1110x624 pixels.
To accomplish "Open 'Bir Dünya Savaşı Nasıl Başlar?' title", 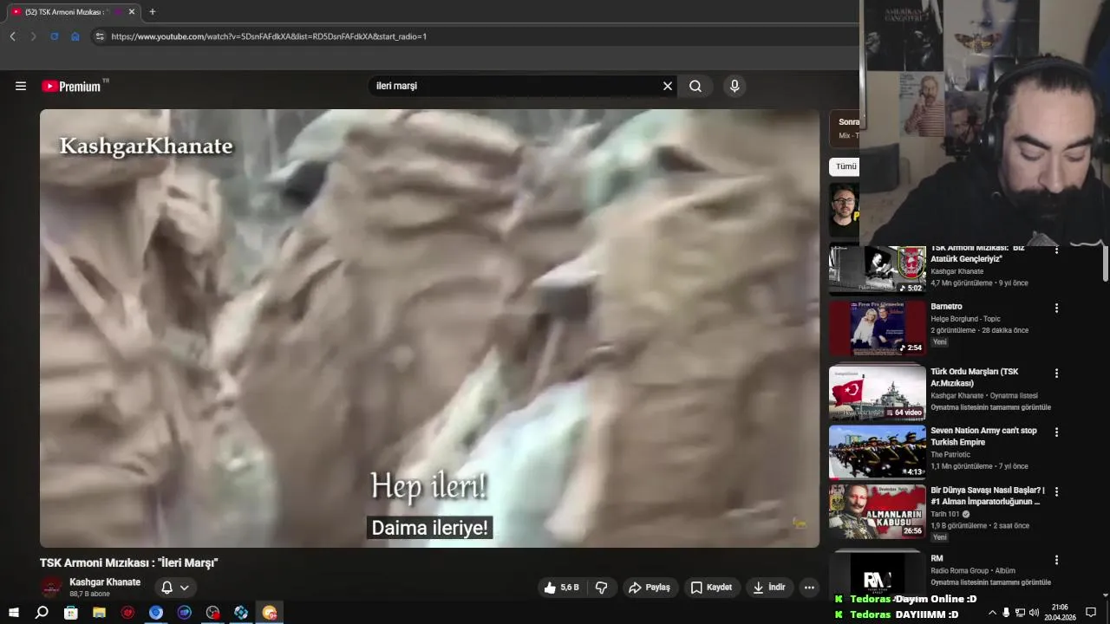I will click(988, 496).
